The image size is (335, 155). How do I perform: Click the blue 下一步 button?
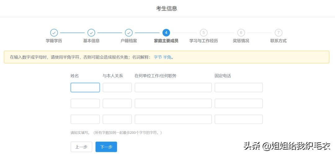point(106,147)
